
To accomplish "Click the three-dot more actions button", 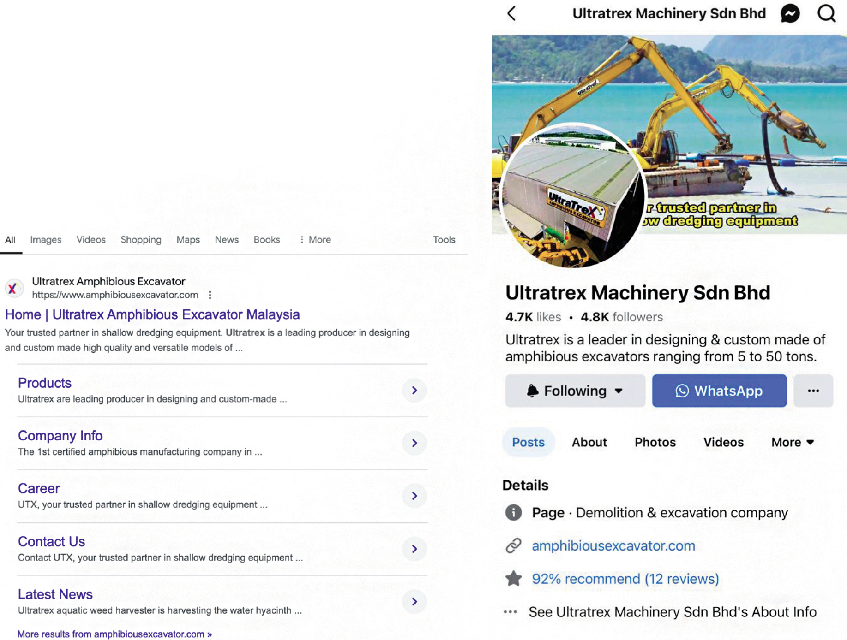I will 813,391.
